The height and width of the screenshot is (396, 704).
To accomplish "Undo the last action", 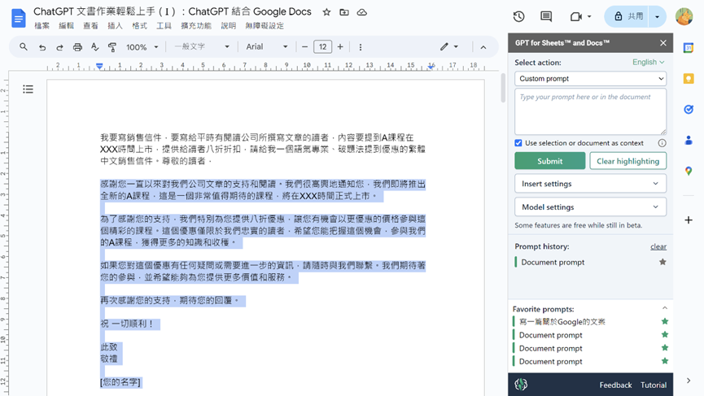I will (42, 47).
